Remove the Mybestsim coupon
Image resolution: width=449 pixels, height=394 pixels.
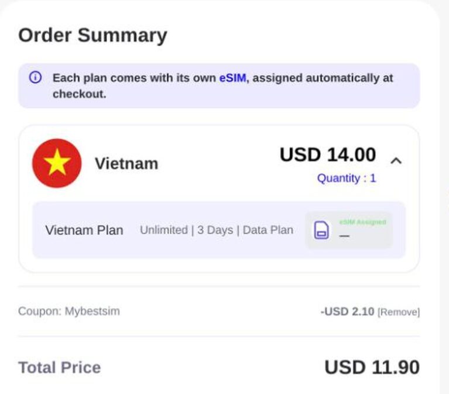pyautogui.click(x=399, y=312)
